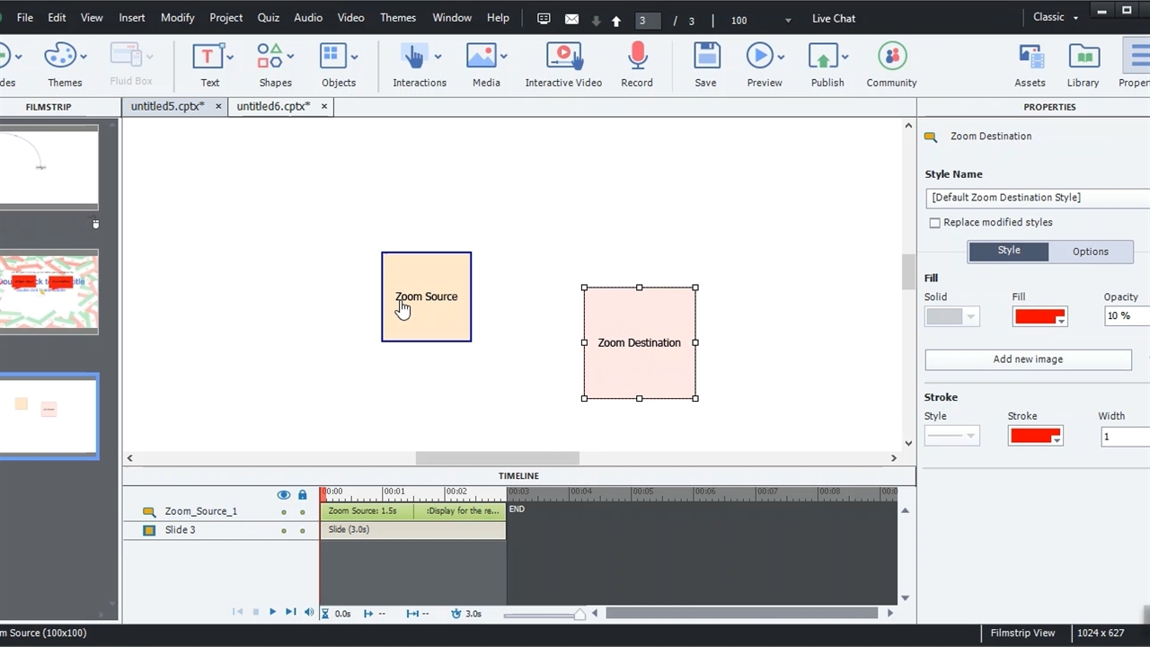This screenshot has width=1150, height=647.
Task: Open the Stroke Style dropdown
Action: (951, 436)
